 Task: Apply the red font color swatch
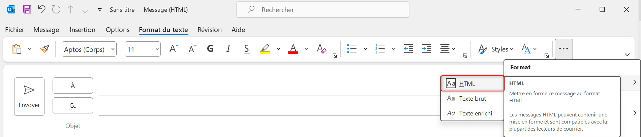(x=293, y=49)
